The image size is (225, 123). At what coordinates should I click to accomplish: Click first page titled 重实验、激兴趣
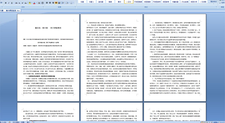(48, 58)
